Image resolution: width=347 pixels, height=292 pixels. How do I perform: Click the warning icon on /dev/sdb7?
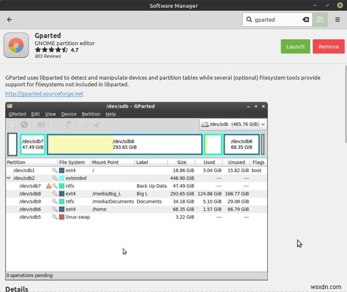coord(49,186)
